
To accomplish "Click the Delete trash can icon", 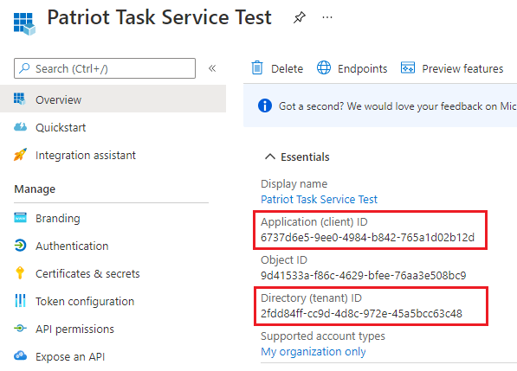I will tap(257, 67).
